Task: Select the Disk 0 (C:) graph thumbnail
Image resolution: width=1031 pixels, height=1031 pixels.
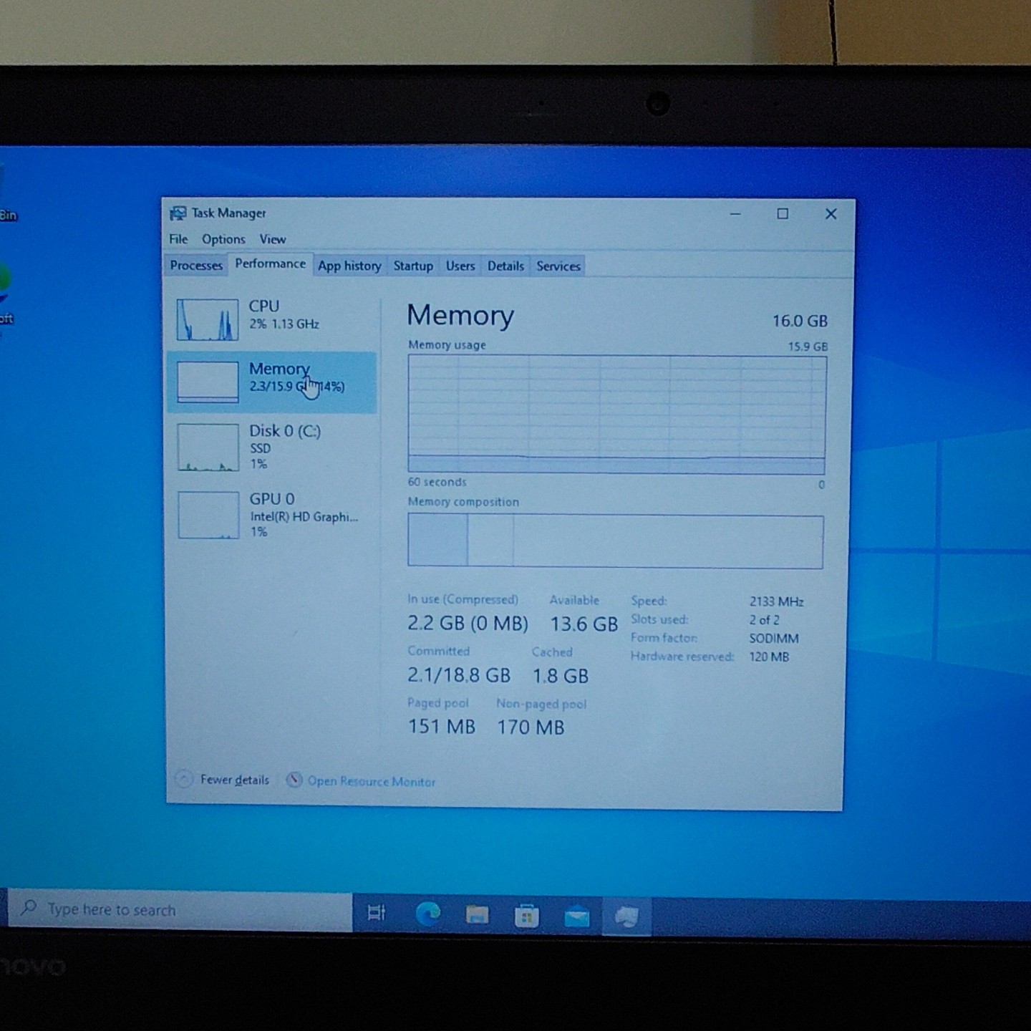Action: [208, 447]
